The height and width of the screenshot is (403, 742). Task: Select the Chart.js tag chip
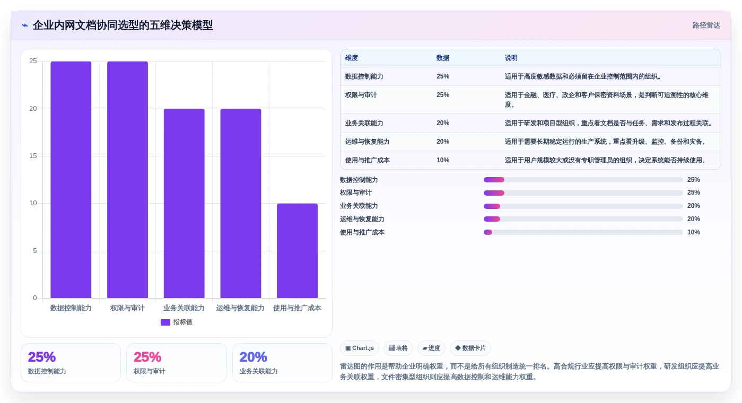(360, 348)
